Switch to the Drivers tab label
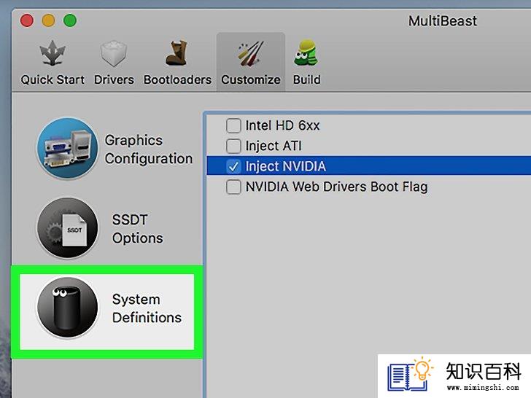531x398 pixels. [114, 80]
